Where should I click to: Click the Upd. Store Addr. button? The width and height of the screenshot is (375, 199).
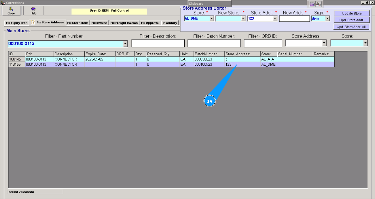[x=352, y=20]
